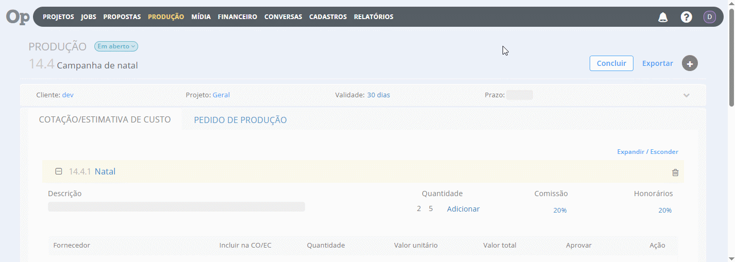The width and height of the screenshot is (735, 262).
Task: Click the Adicionar quantity link
Action: click(x=463, y=209)
